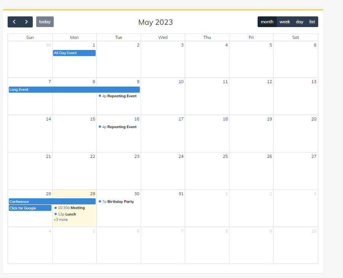Image resolution: width=343 pixels, height=278 pixels.
Task: Select day number 3 under Wed in first week
Action: (182, 45)
